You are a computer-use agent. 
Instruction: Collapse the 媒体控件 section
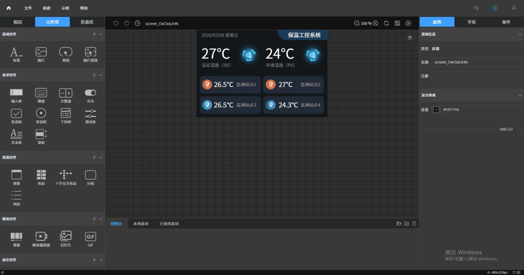[x=101, y=219]
